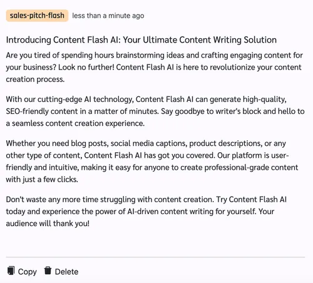Click the divider line above Copy
This screenshot has height=283, width=313.
(x=155, y=257)
